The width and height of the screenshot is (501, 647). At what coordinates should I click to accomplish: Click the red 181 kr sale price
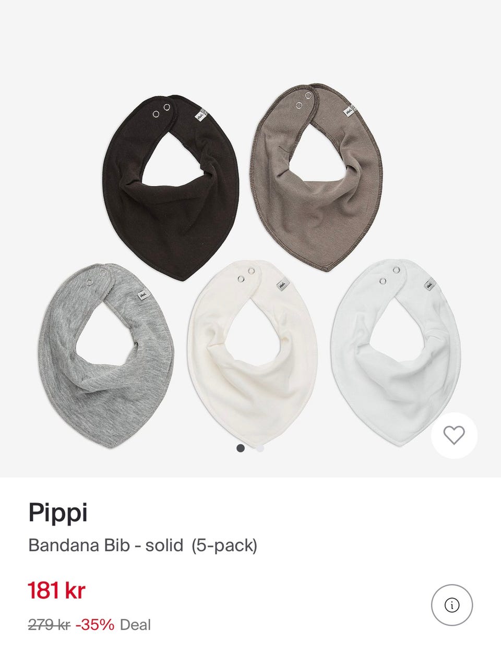56,591
